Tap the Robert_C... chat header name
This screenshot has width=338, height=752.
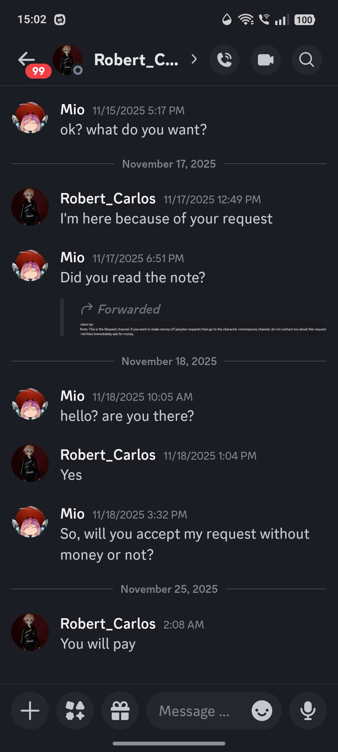pyautogui.click(x=136, y=60)
